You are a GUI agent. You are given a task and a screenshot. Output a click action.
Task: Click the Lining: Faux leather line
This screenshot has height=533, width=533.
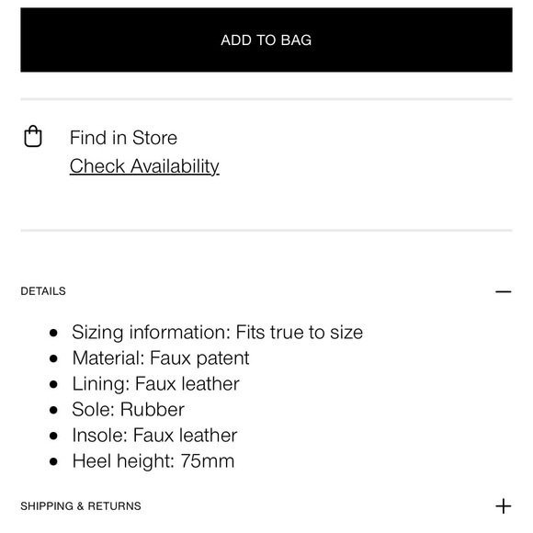click(155, 384)
